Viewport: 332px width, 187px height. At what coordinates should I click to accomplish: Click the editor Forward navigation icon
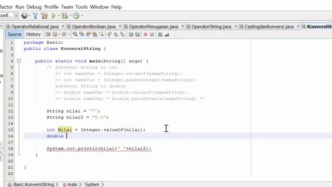(x=64, y=34)
